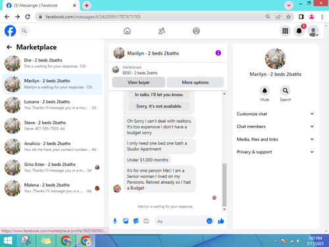
Task: Open Sticky Notes in the taskbar
Action: click(x=46, y=240)
